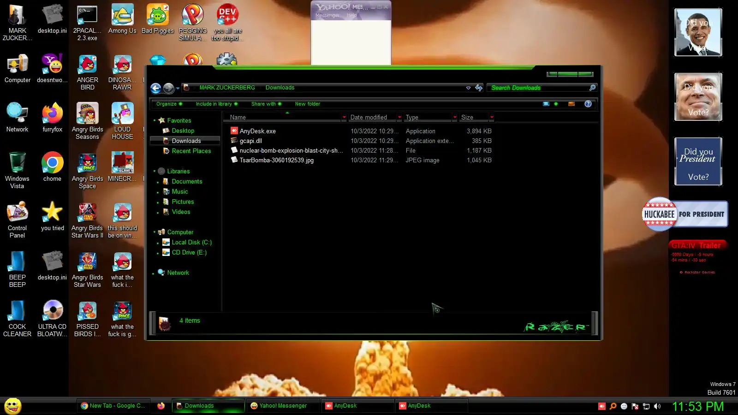Image resolution: width=738 pixels, height=415 pixels.
Task: Sort files by the Type column
Action: (x=428, y=117)
